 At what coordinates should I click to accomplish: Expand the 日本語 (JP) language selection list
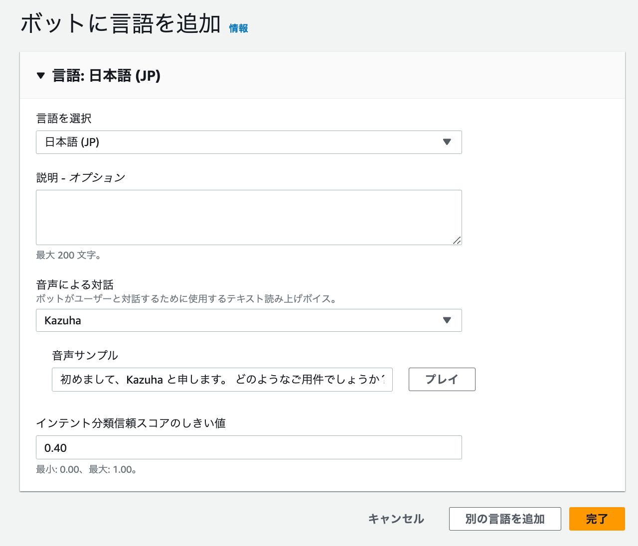click(x=249, y=142)
